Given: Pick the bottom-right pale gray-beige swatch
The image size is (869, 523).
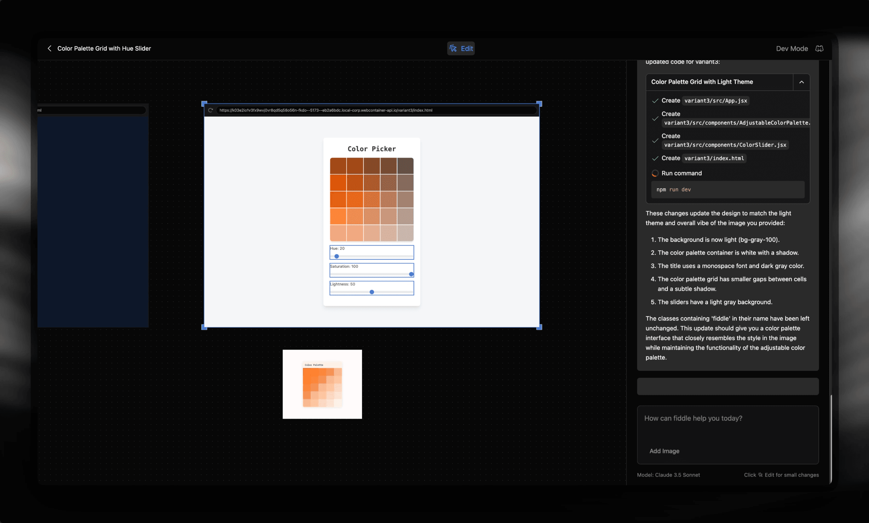Looking at the screenshot, I should tap(405, 233).
